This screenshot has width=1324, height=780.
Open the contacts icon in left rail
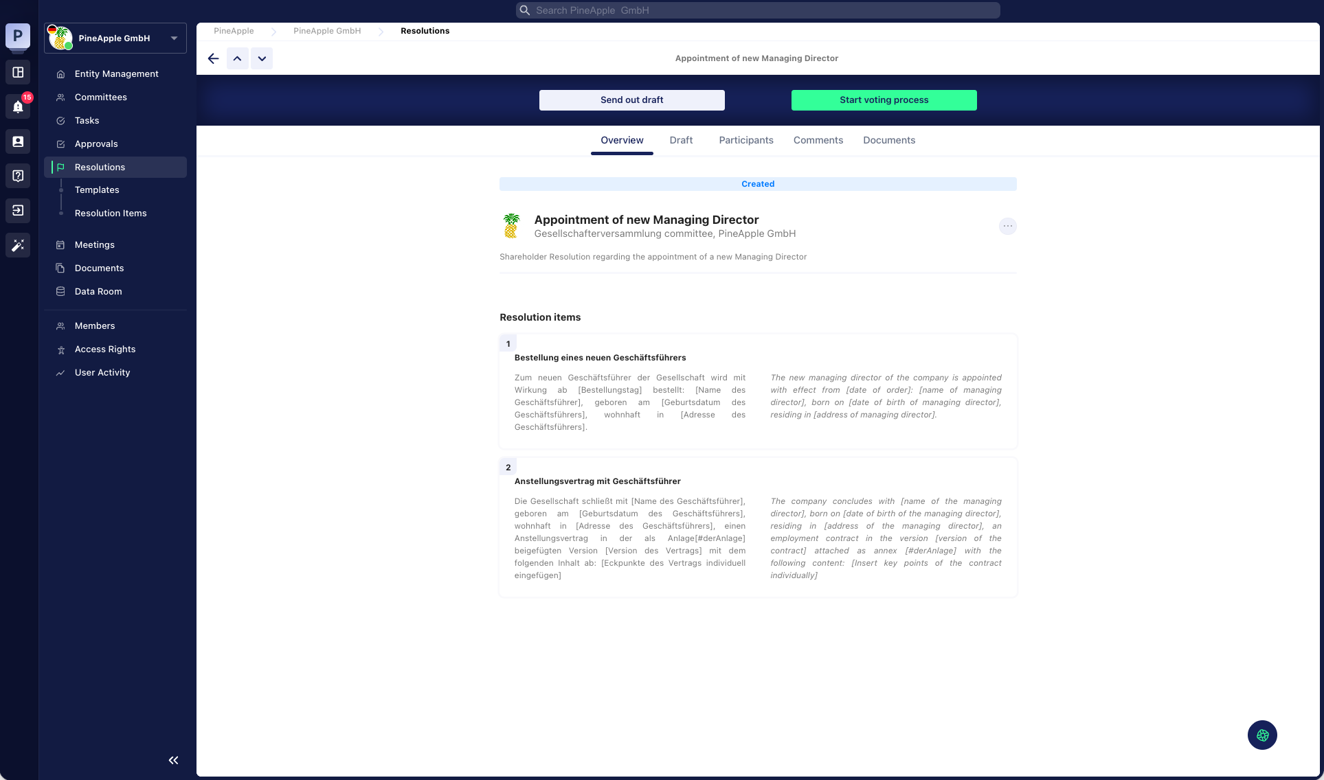(x=18, y=141)
